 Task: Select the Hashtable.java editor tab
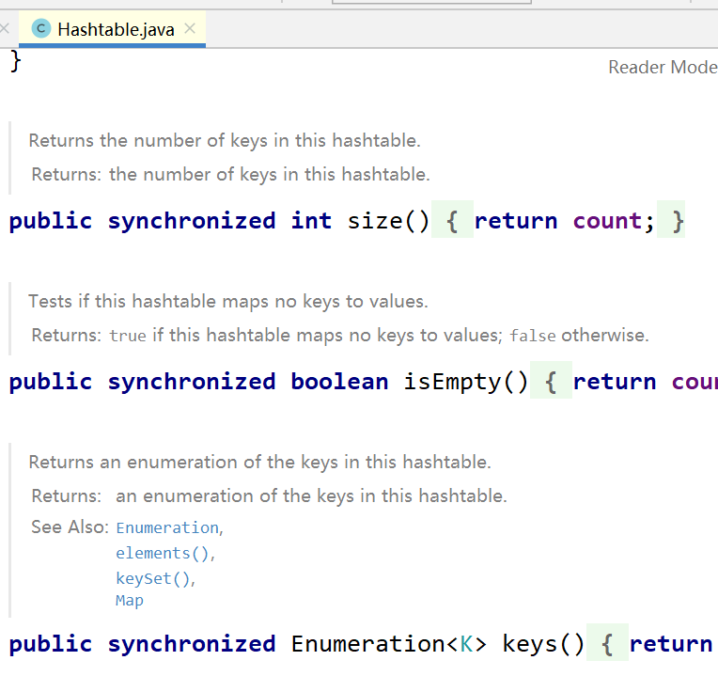click(x=112, y=29)
